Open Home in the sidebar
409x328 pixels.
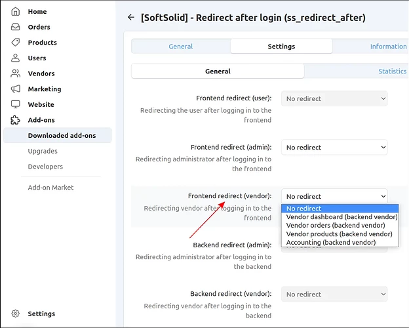pyautogui.click(x=37, y=12)
